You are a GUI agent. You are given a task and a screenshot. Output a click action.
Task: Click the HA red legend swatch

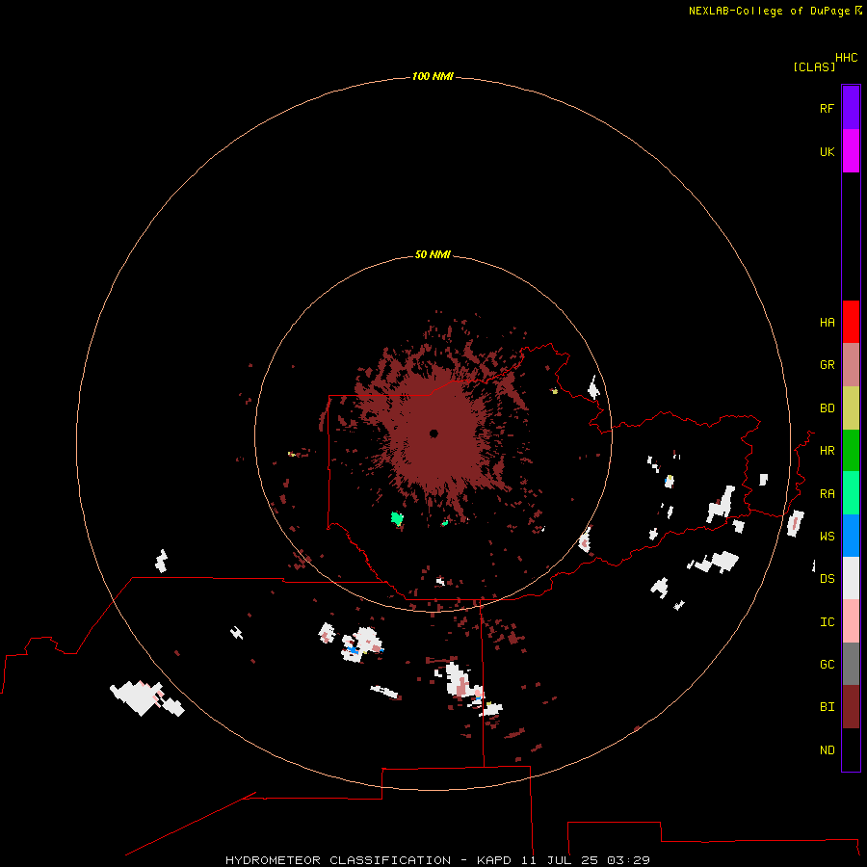(x=851, y=322)
